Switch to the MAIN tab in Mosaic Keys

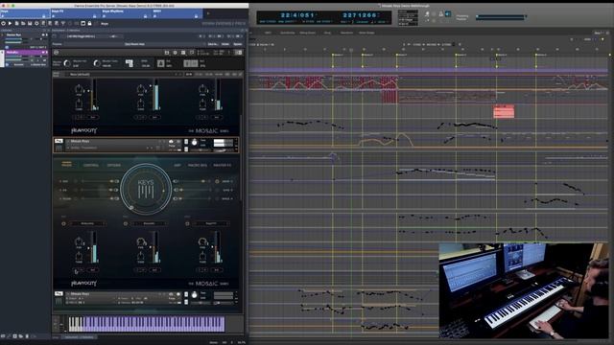coord(66,165)
